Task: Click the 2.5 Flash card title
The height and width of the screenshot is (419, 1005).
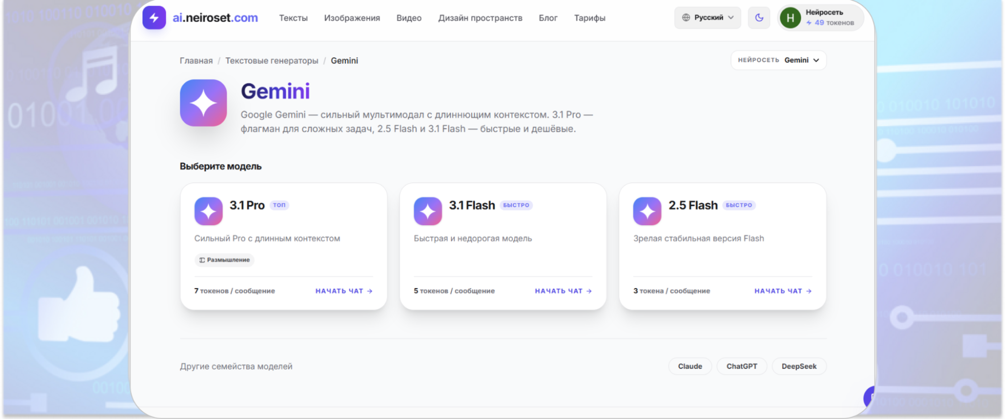Action: (693, 205)
